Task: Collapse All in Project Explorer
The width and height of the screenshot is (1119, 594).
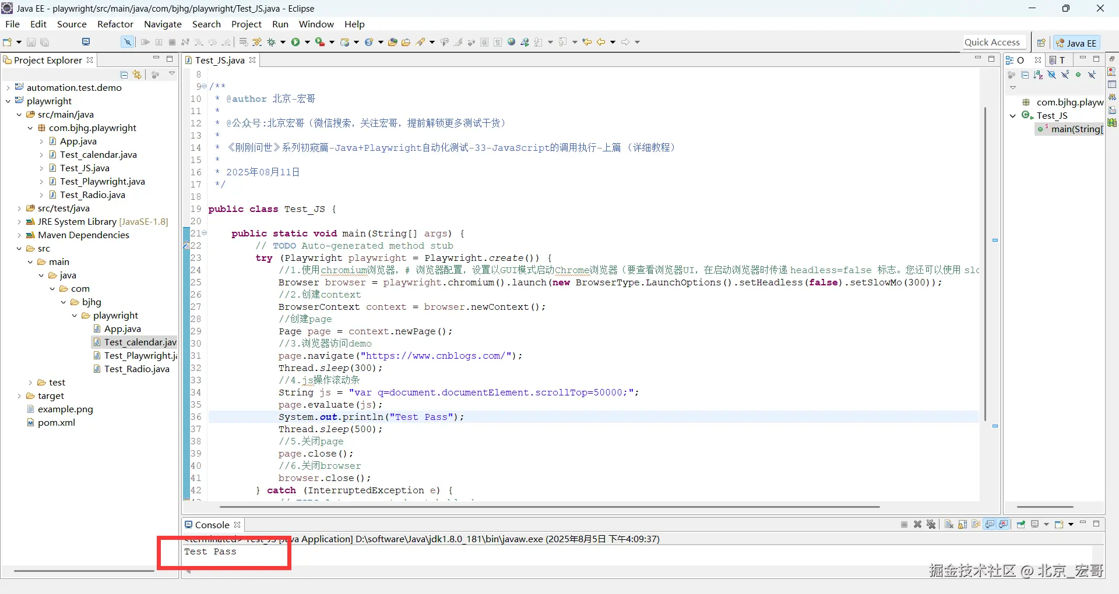Action: [x=124, y=75]
